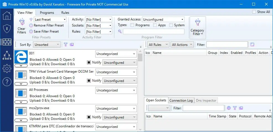Image resolution: width=273 pixels, height=132 pixels.
Task: Click the TPM Virtual Smart Card program icon
Action: 21,75
